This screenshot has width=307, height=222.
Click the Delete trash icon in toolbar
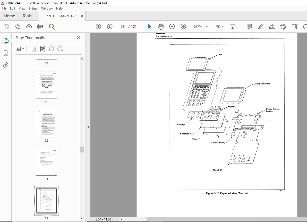294,27
